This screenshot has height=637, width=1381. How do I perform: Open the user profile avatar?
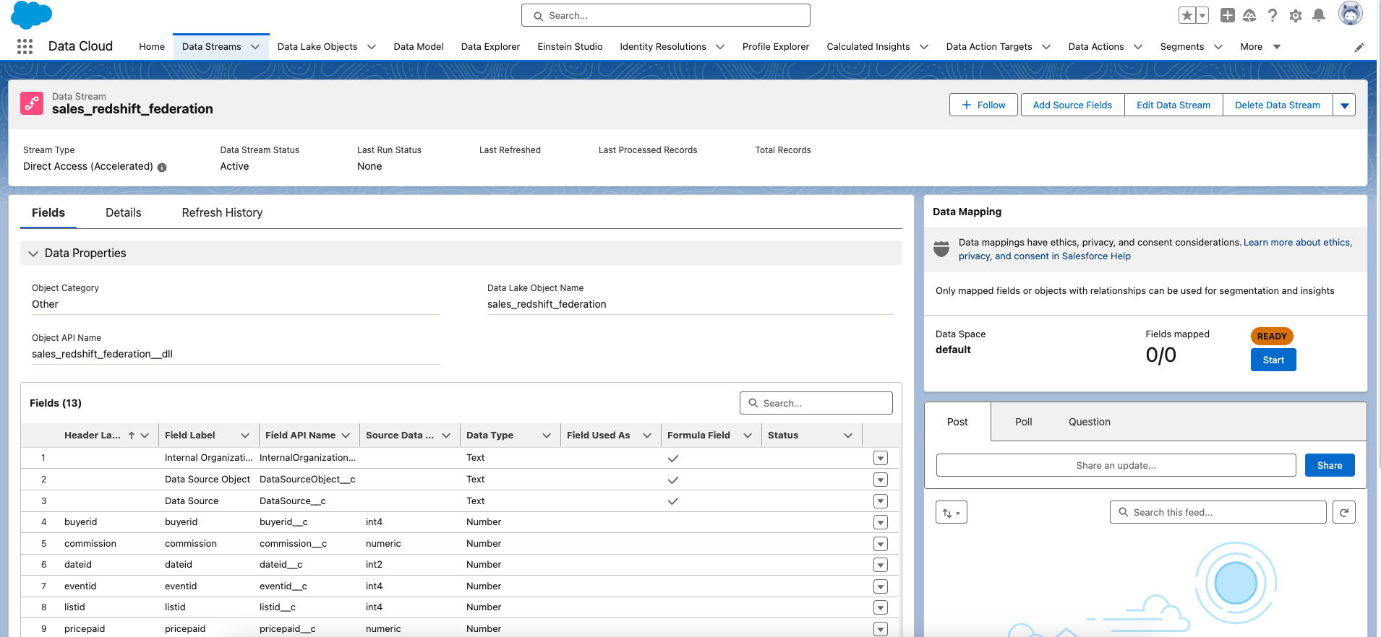pyautogui.click(x=1351, y=14)
